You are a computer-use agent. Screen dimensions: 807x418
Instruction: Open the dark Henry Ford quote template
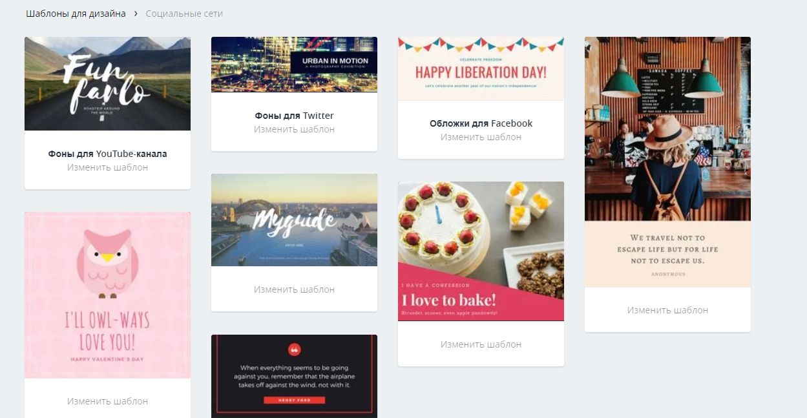(294, 376)
